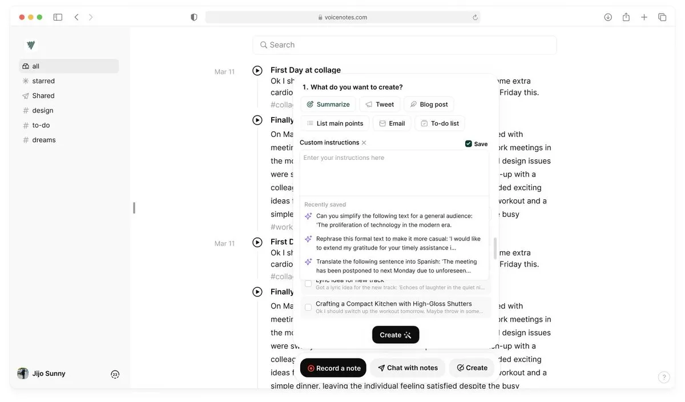Click the Safari share icon
Screen dimensions: 685x402
pos(626,17)
